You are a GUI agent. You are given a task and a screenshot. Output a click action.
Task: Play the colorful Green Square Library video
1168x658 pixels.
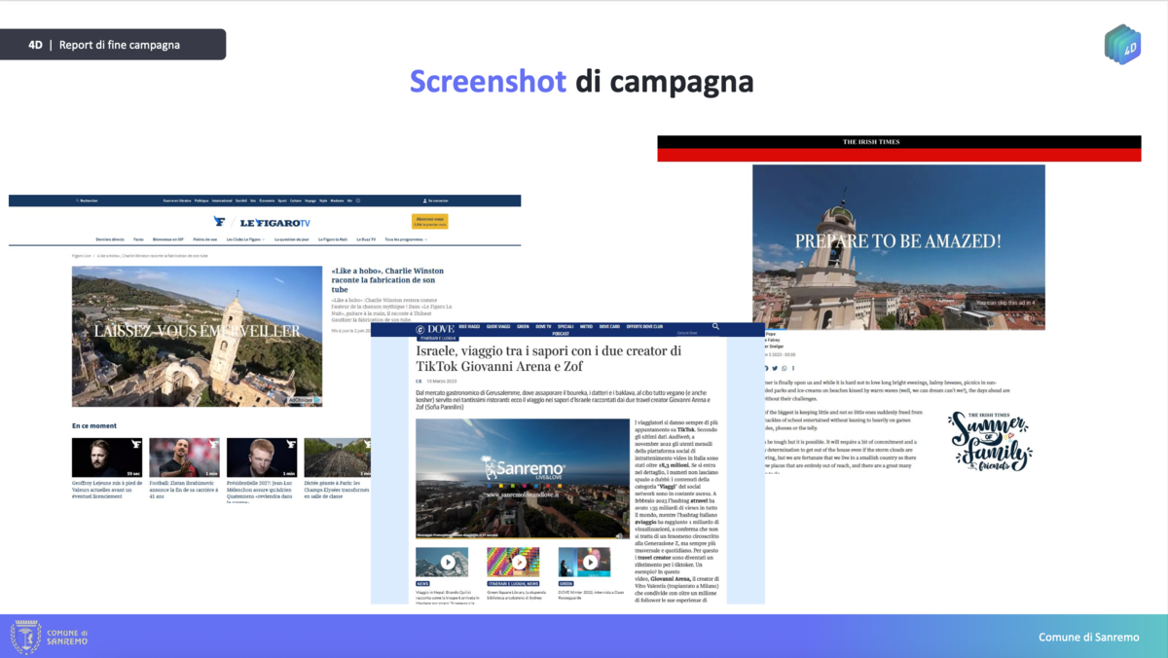point(519,562)
